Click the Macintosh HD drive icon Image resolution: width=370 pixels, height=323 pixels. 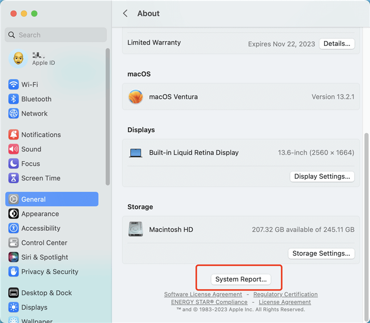pyautogui.click(x=136, y=229)
